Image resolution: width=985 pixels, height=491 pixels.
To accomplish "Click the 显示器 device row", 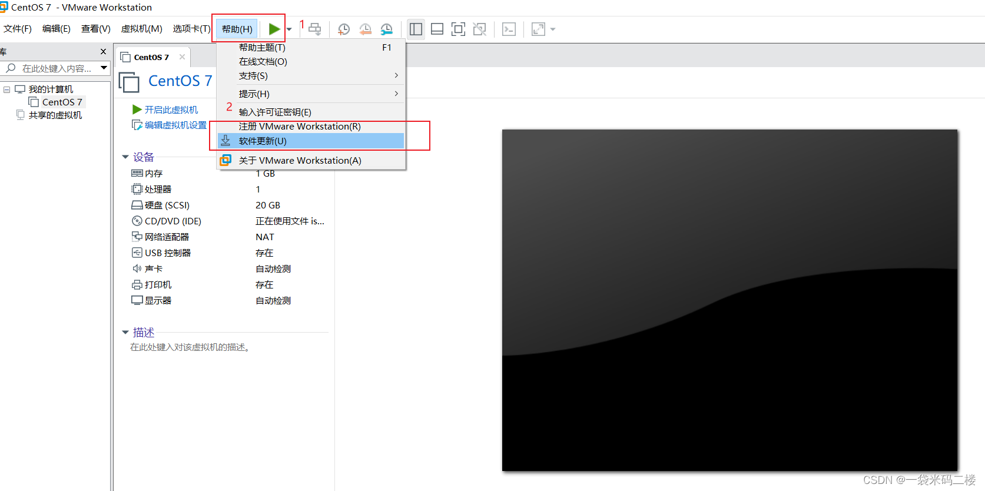I will [228, 301].
